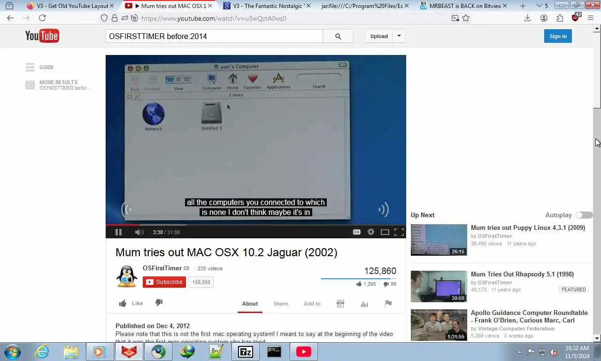This screenshot has height=361, width=601.
Task: Open Firefox View in tab bar
Action: 9,6
